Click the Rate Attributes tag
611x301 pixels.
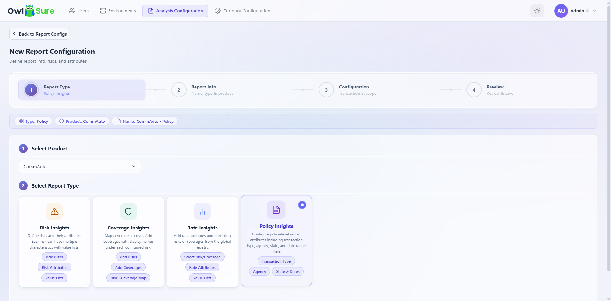(x=202, y=268)
